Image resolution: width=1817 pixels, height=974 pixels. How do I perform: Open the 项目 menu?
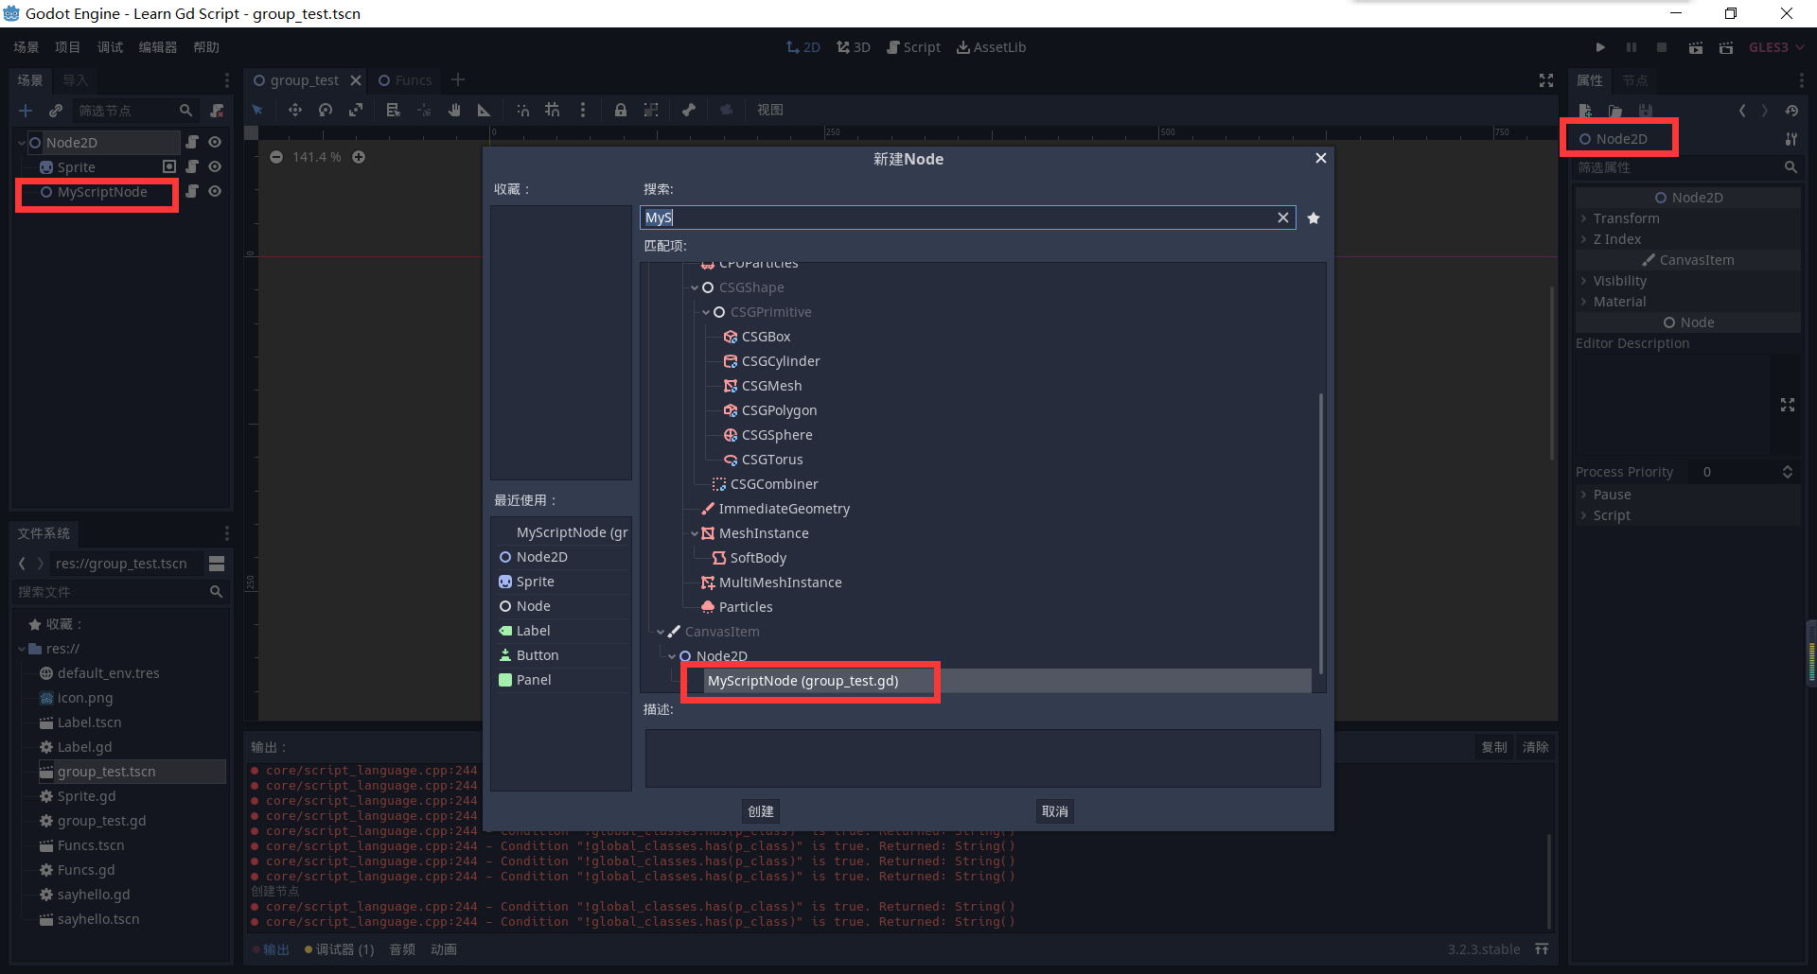click(67, 47)
